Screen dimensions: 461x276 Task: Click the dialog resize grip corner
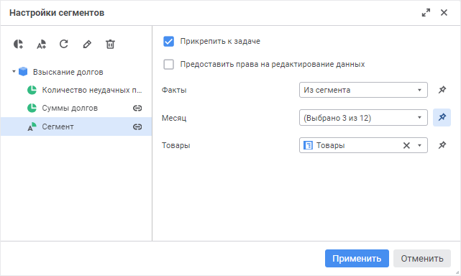click(457, 272)
